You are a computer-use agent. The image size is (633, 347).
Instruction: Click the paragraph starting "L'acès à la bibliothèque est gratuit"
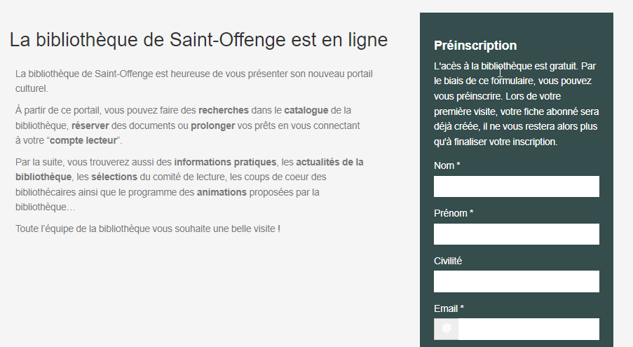[x=517, y=104]
